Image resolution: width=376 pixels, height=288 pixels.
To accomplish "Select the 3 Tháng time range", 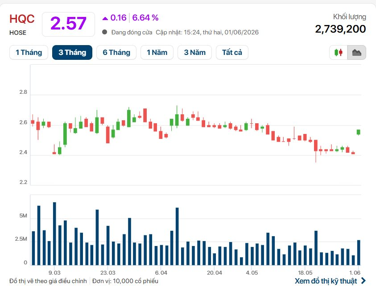I will pyautogui.click(x=72, y=52).
